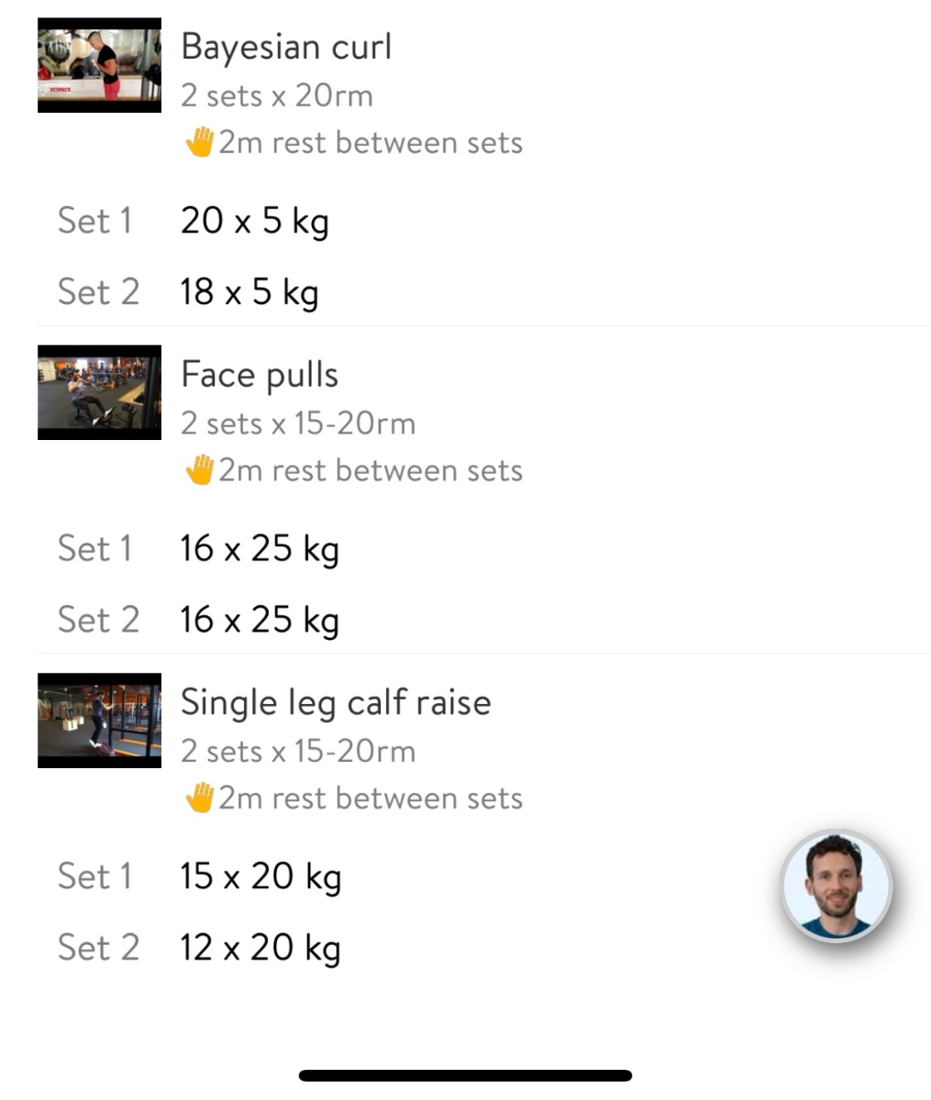Edit Face pulls Set 2 value 16 x 25 kg
Screen dimensions: 931x1100
point(260,621)
